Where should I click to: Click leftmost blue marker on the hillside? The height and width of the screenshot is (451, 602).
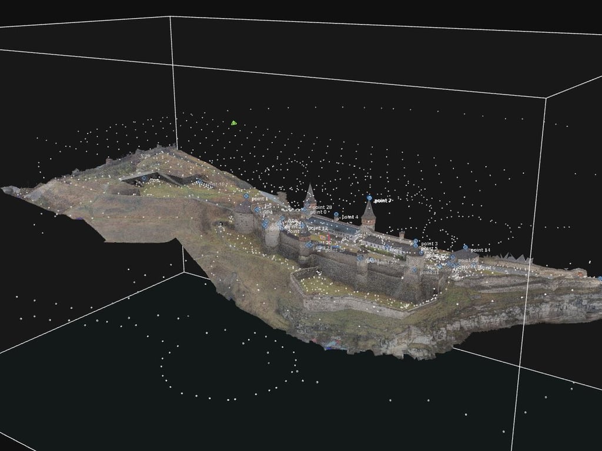[144, 178]
